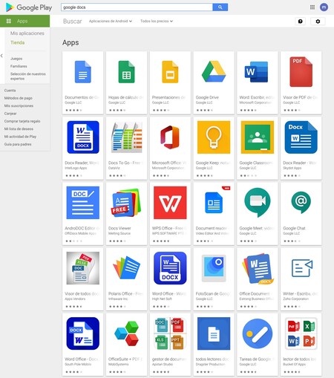Open Comprar tarjeta regalo link

pyautogui.click(x=22, y=121)
